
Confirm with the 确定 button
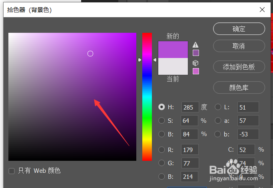tap(239, 29)
